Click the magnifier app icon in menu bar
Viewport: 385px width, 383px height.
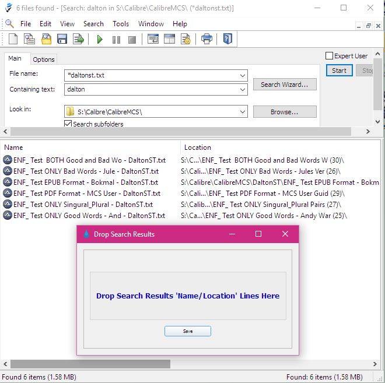9,23
